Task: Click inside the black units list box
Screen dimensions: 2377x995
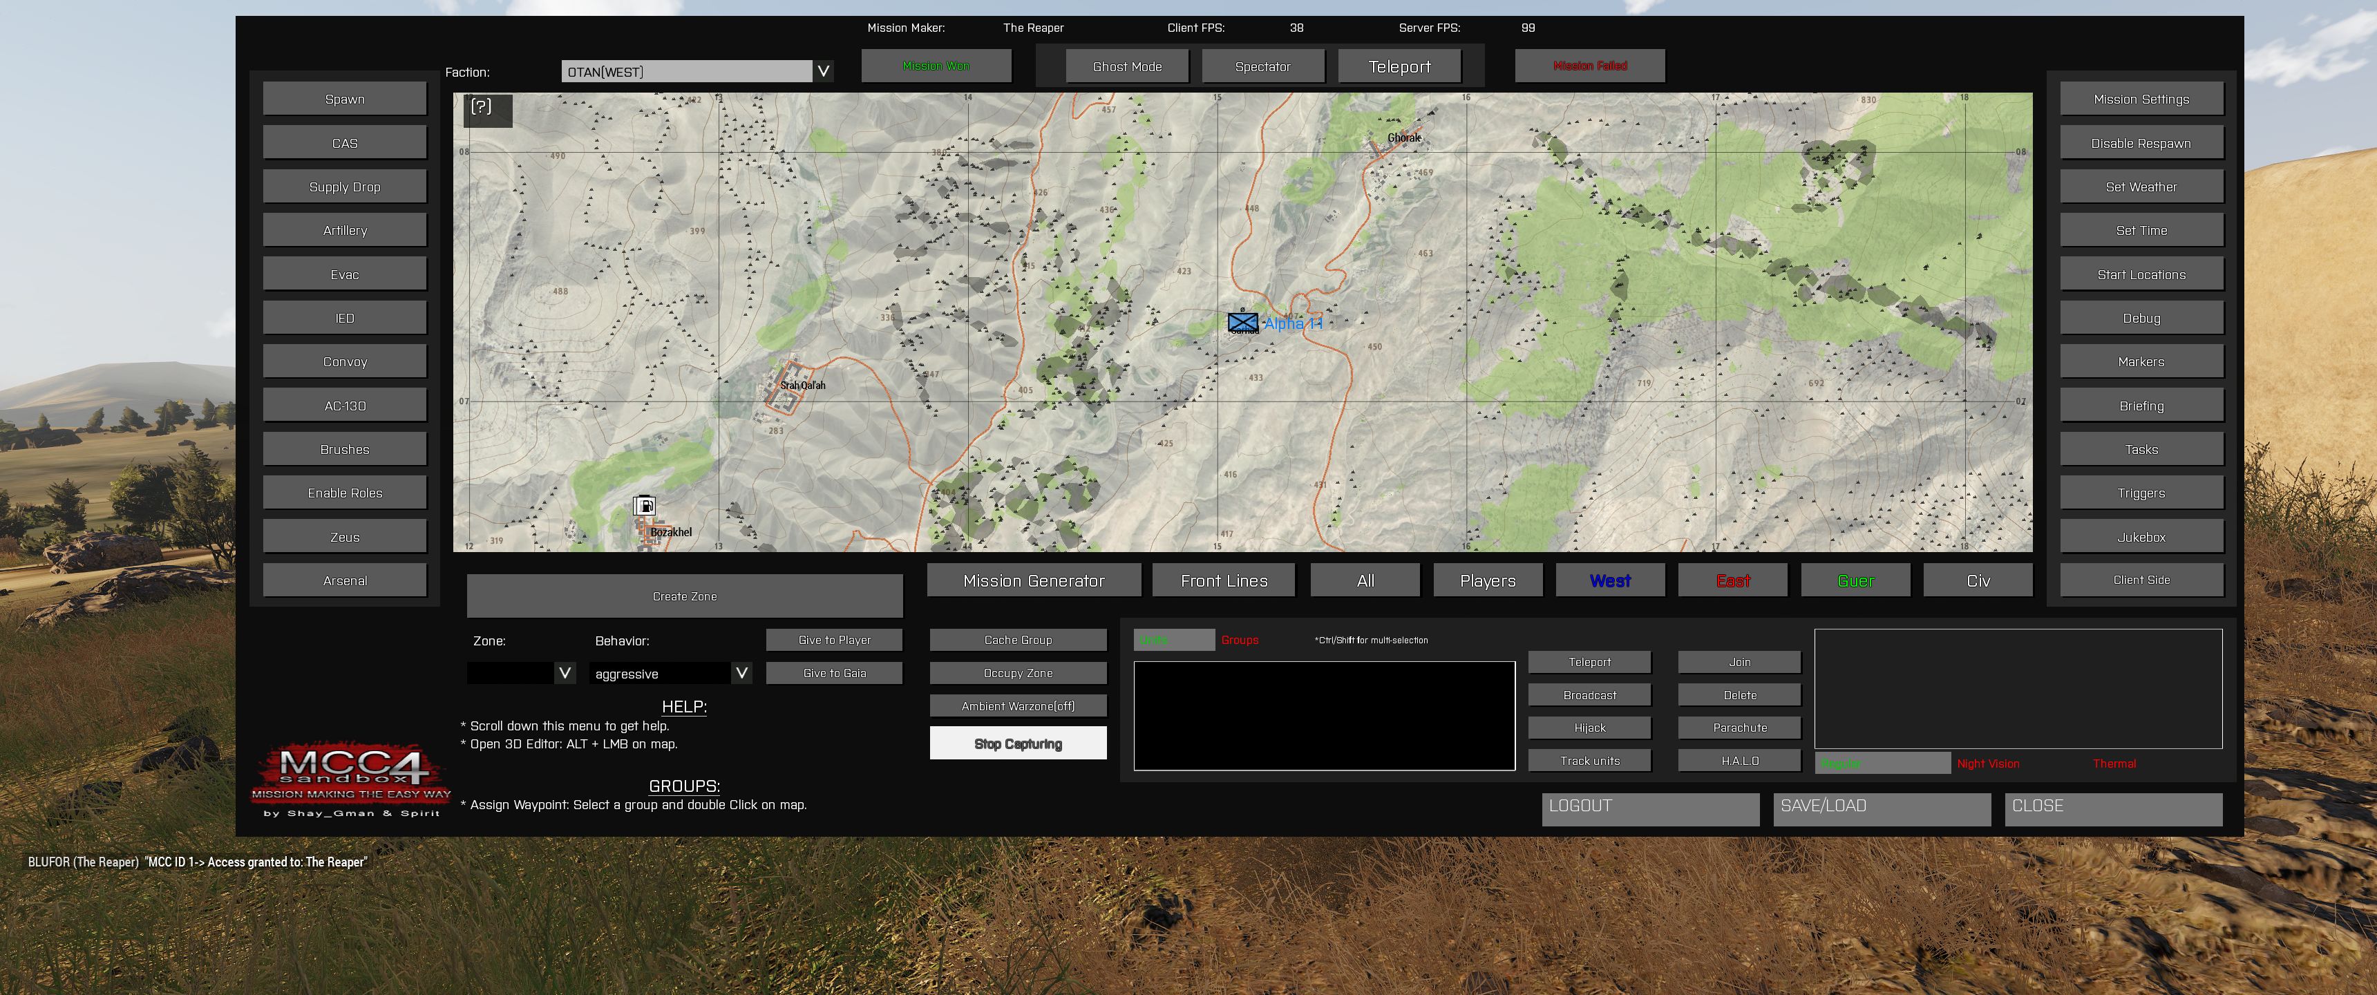Action: pyautogui.click(x=1324, y=715)
